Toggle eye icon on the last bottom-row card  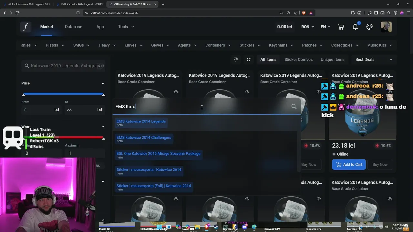click(390, 199)
